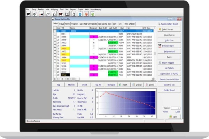Click Report Tagged button
Screen dimensions: 209x139
coord(169,63)
